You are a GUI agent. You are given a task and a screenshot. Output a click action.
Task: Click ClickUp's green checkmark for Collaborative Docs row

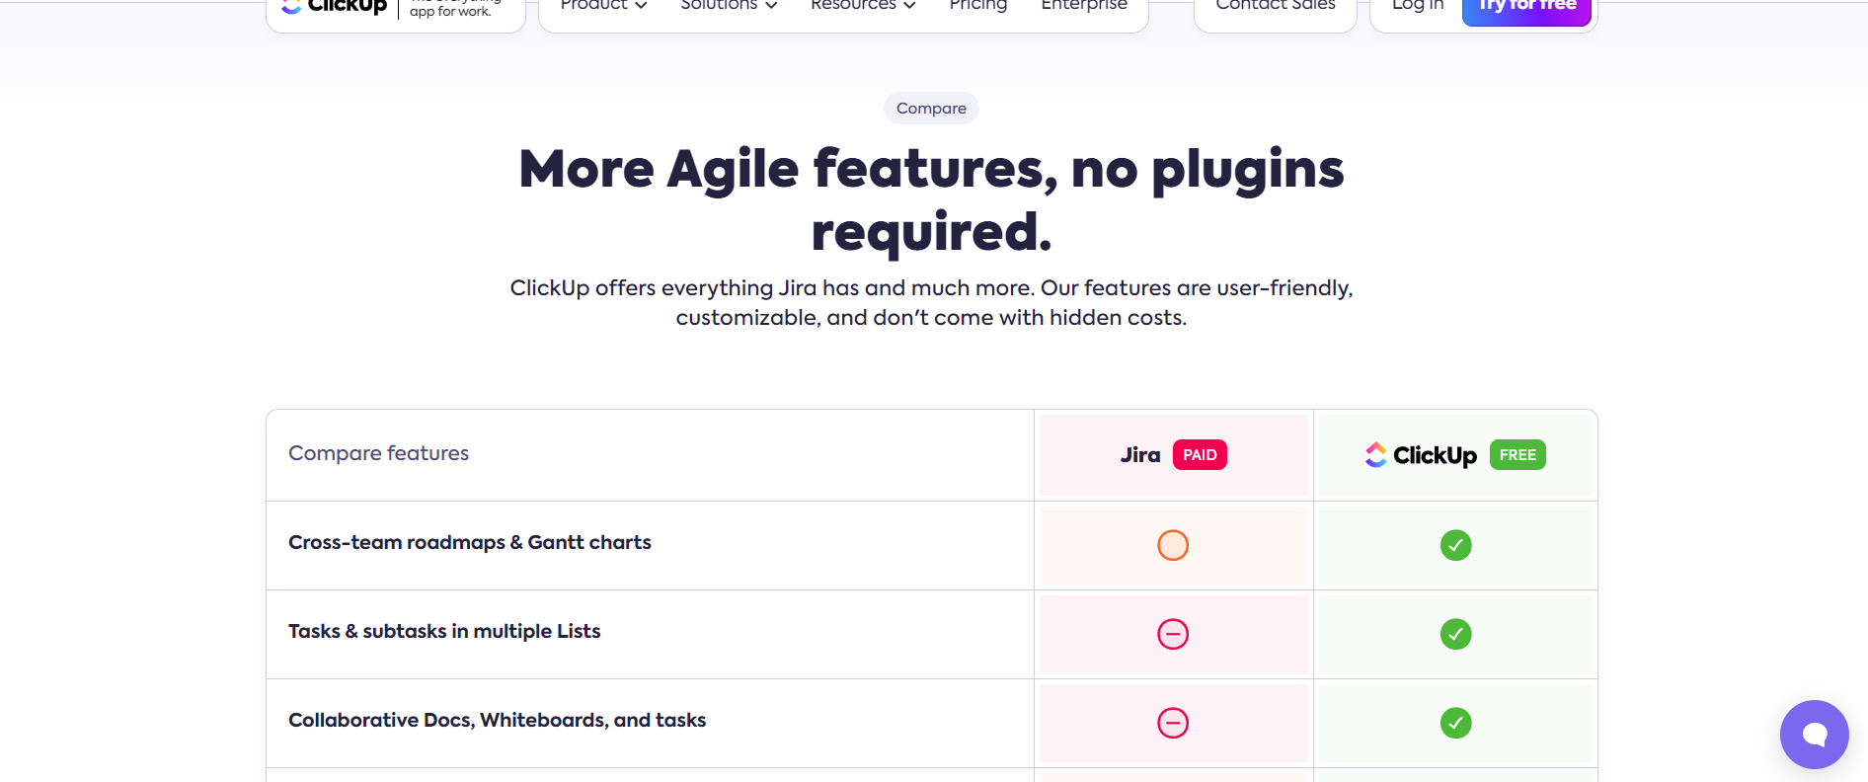pos(1455,723)
